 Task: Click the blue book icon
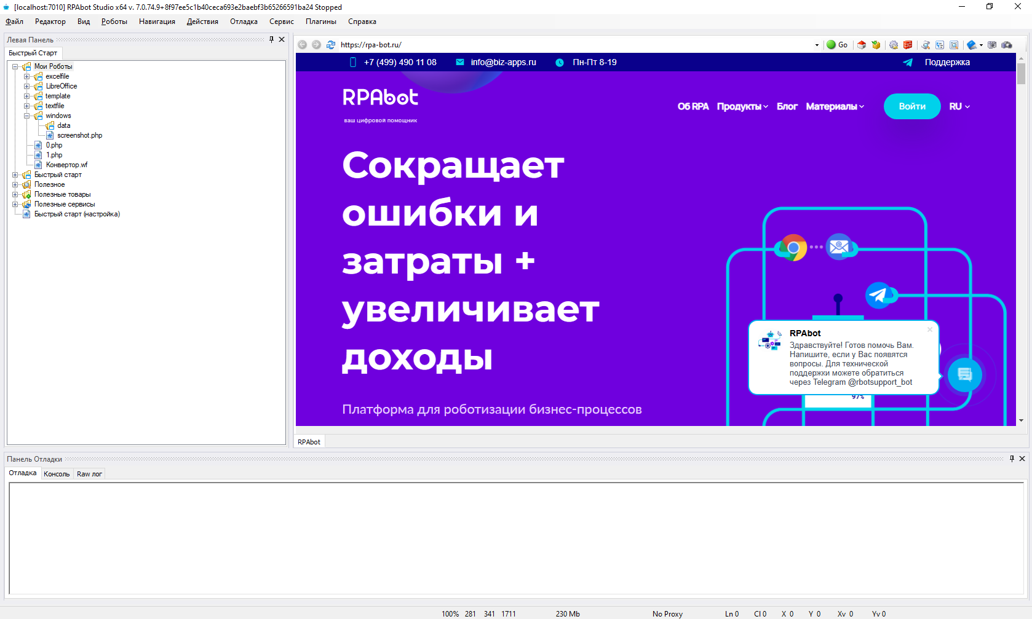(971, 45)
